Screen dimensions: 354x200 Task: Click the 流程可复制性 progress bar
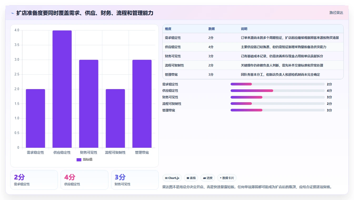coord(277,104)
